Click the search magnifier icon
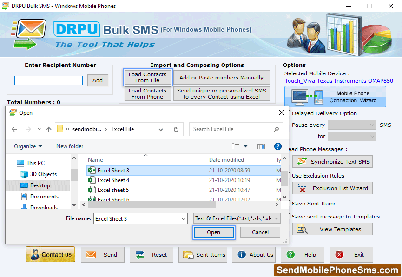This screenshot has width=402, height=277. [276, 129]
